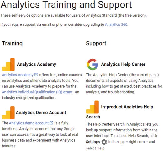Click the In-product Analytics Help logo icon
This screenshot has height=151, width=163.
click(92, 107)
